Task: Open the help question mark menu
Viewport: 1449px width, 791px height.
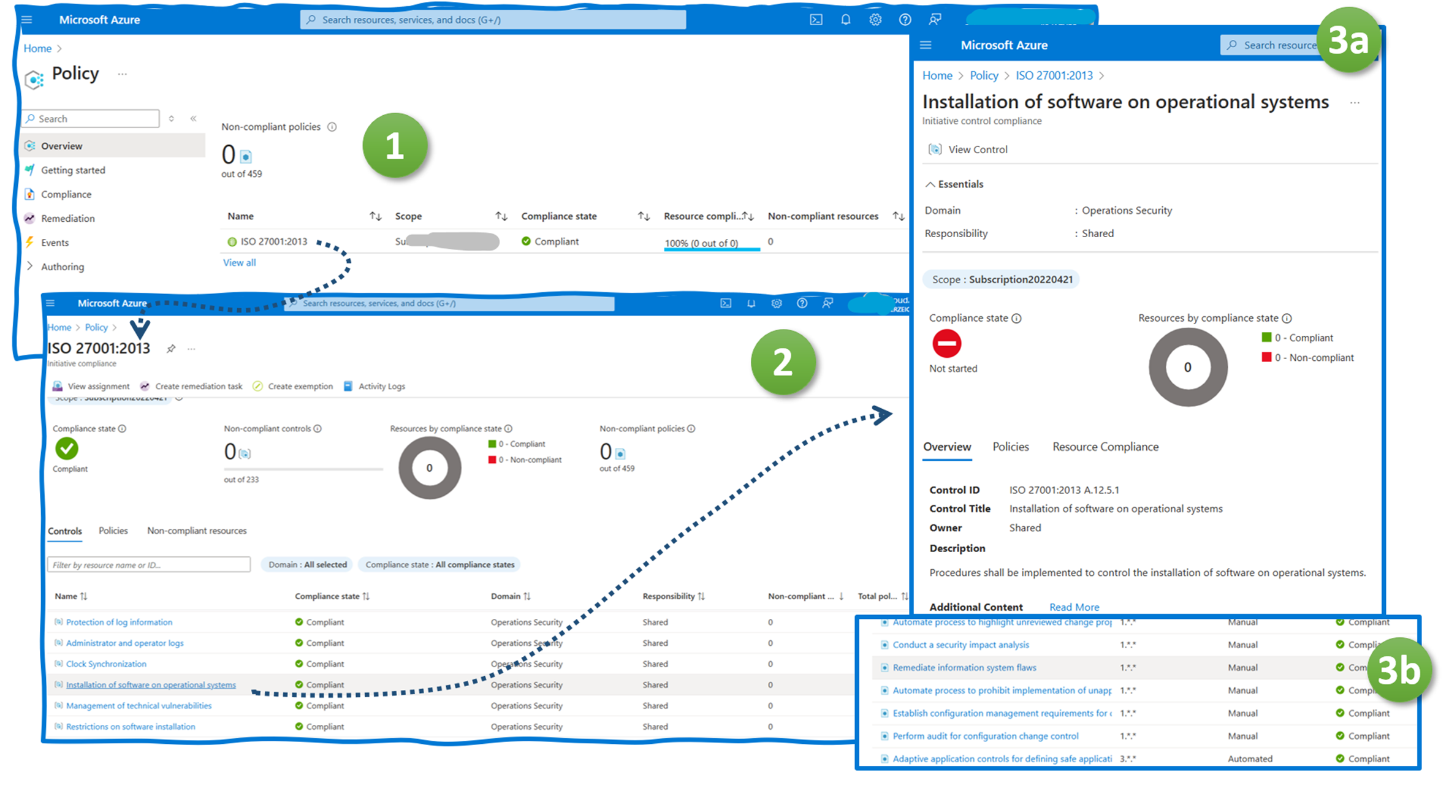Action: (905, 20)
